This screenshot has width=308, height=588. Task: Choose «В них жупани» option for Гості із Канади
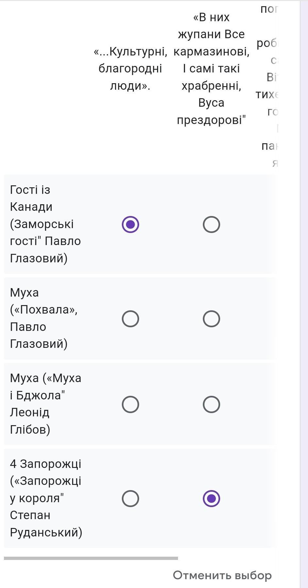211,224
